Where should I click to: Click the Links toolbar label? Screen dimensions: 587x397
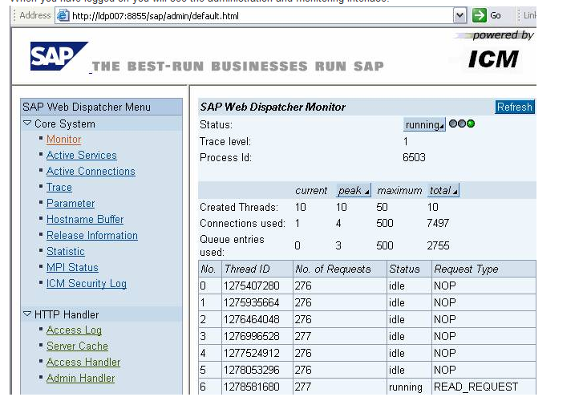[529, 15]
